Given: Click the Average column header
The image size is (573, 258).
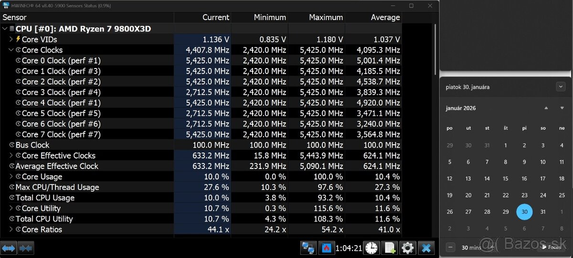Looking at the screenshot, I should [373, 17].
